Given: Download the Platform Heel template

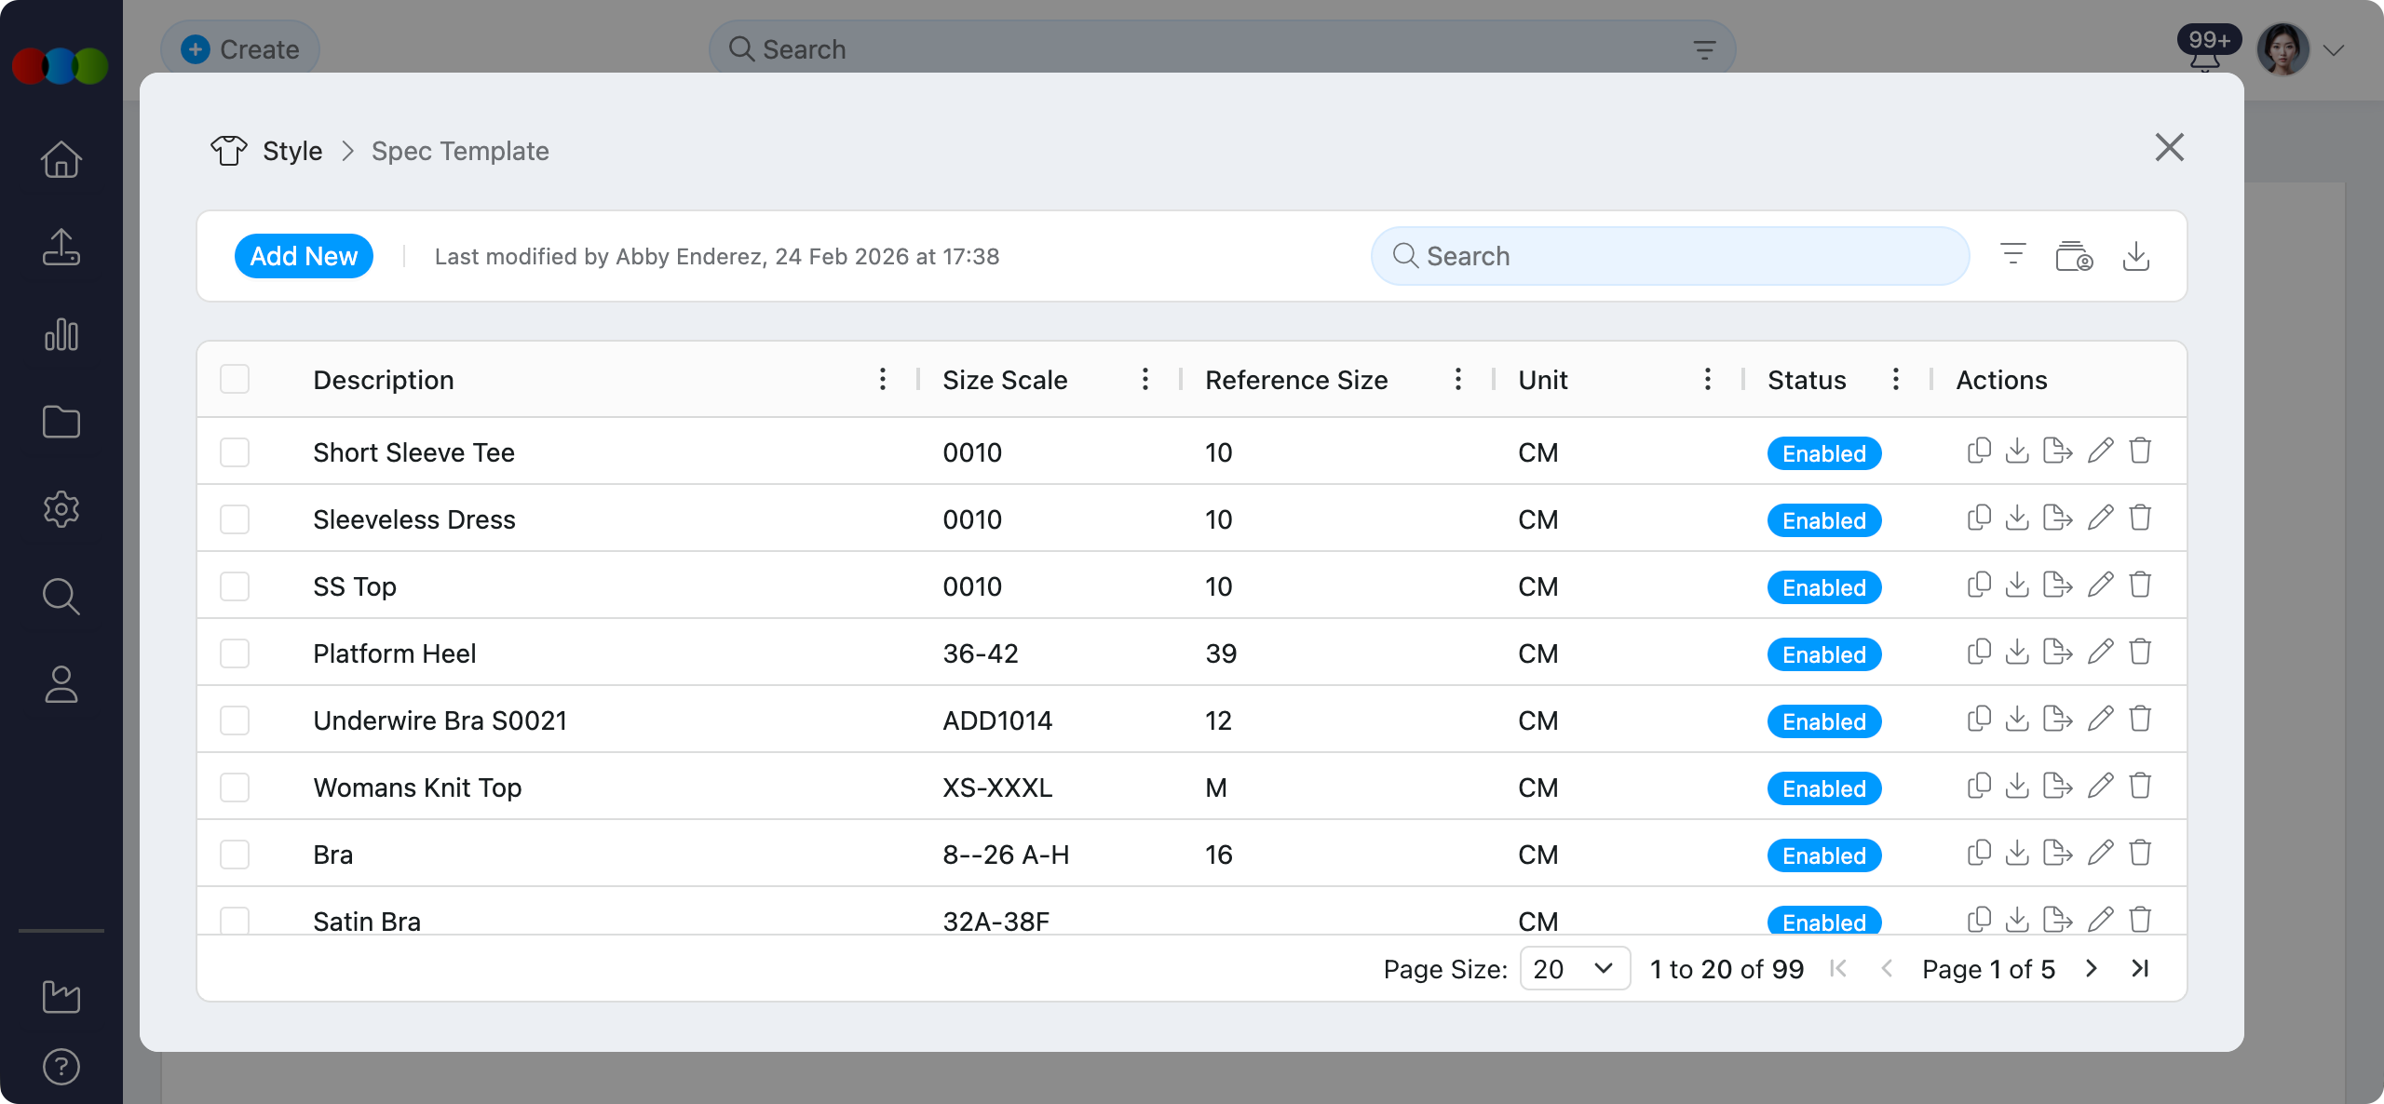Looking at the screenshot, I should point(2017,652).
